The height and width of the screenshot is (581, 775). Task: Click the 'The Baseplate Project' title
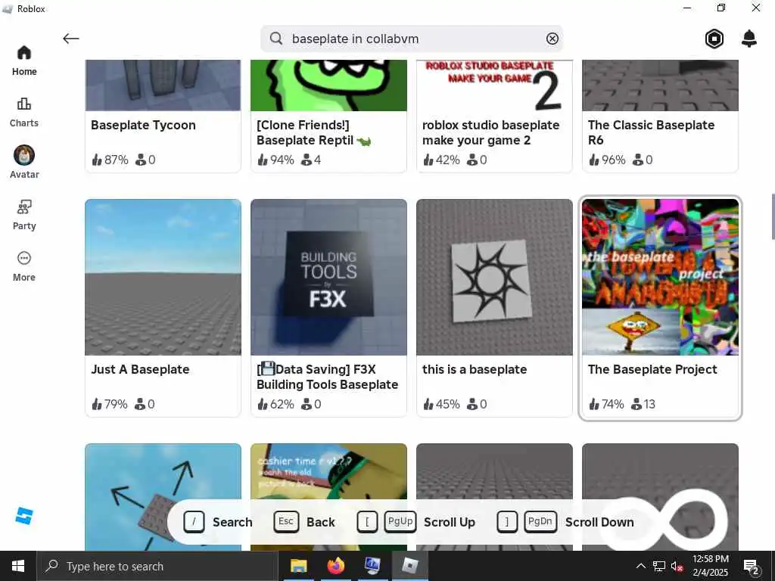[x=652, y=369]
